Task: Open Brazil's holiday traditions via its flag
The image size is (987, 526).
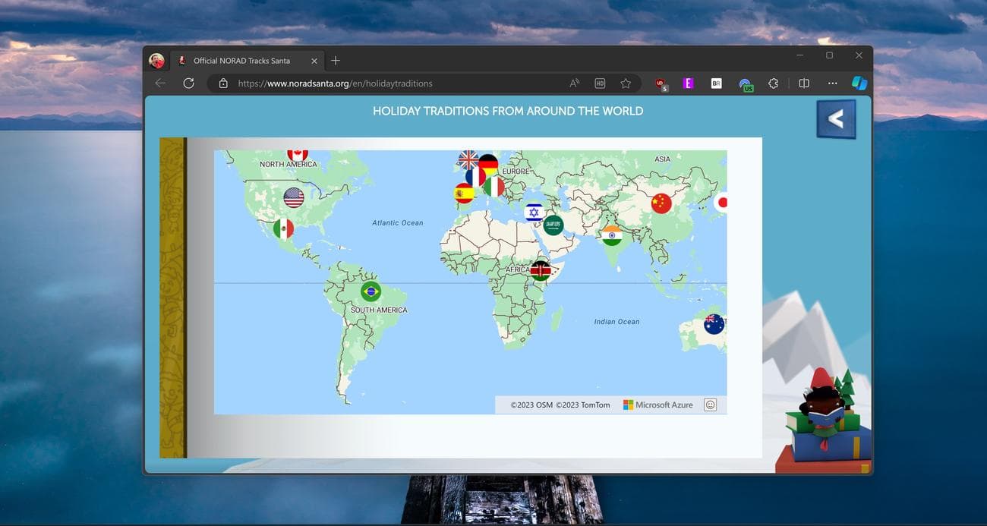Action: (371, 290)
